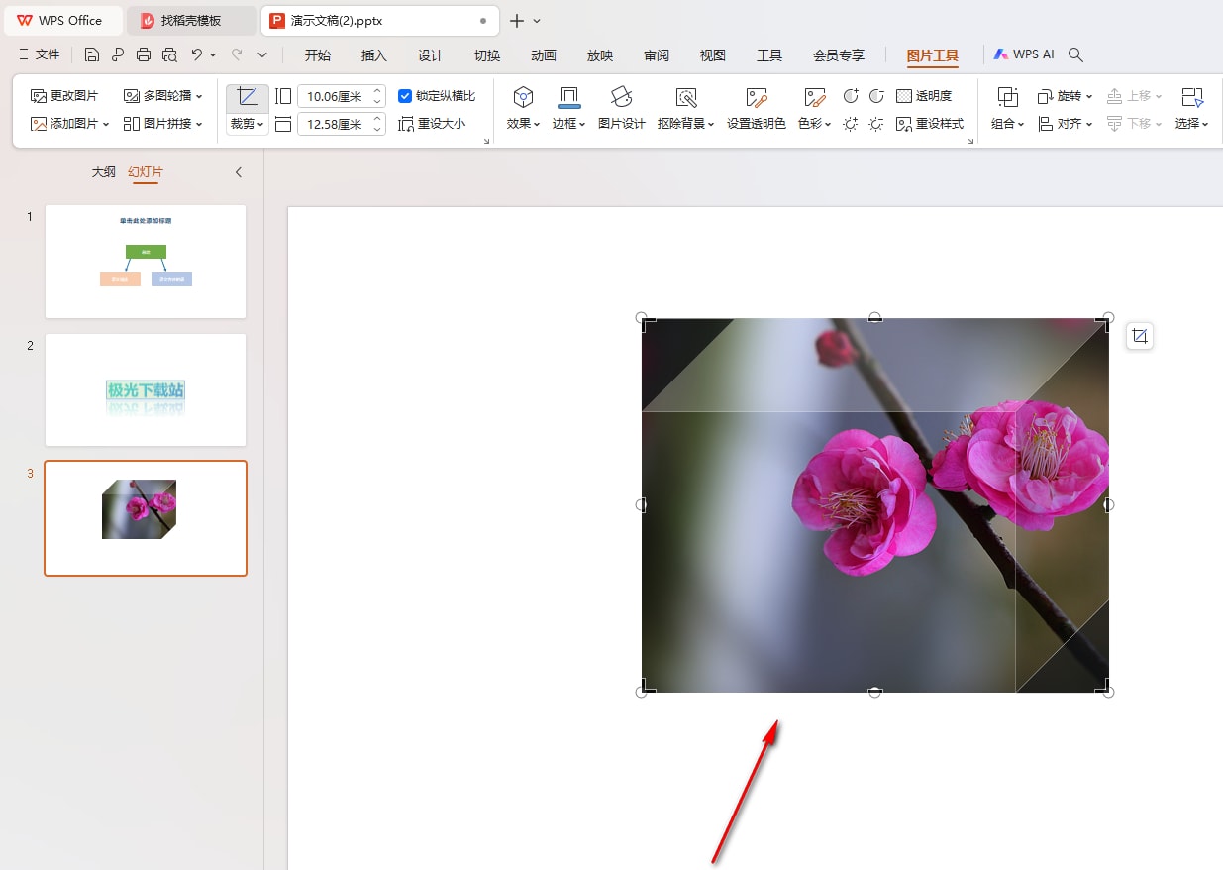Click the Group (组合) icon

click(1008, 97)
